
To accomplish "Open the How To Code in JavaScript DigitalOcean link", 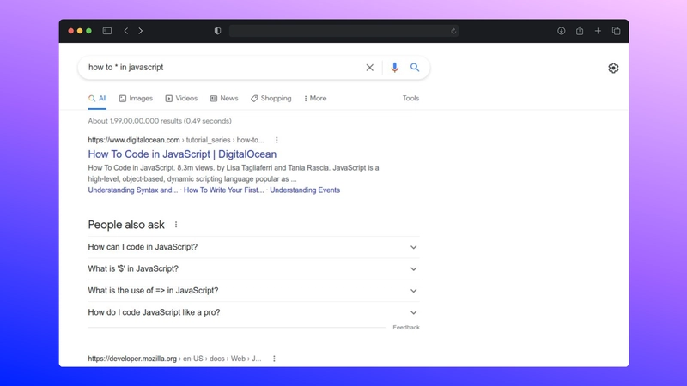I will pyautogui.click(x=182, y=154).
